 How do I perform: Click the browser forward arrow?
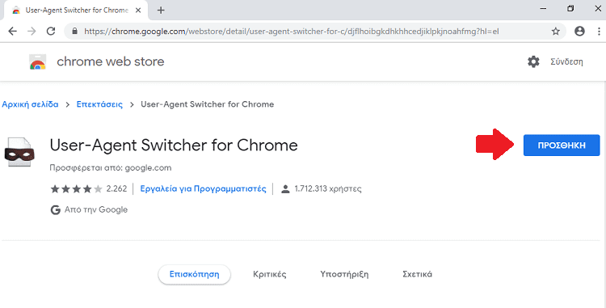coord(32,32)
